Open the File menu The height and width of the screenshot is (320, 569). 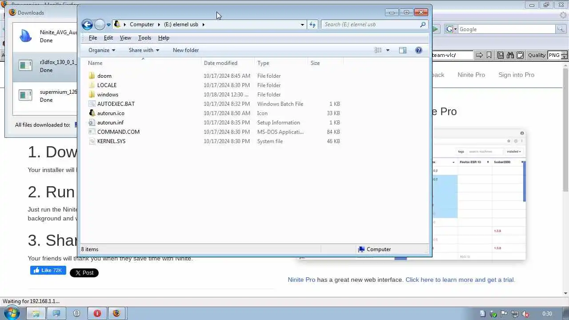(x=92, y=38)
